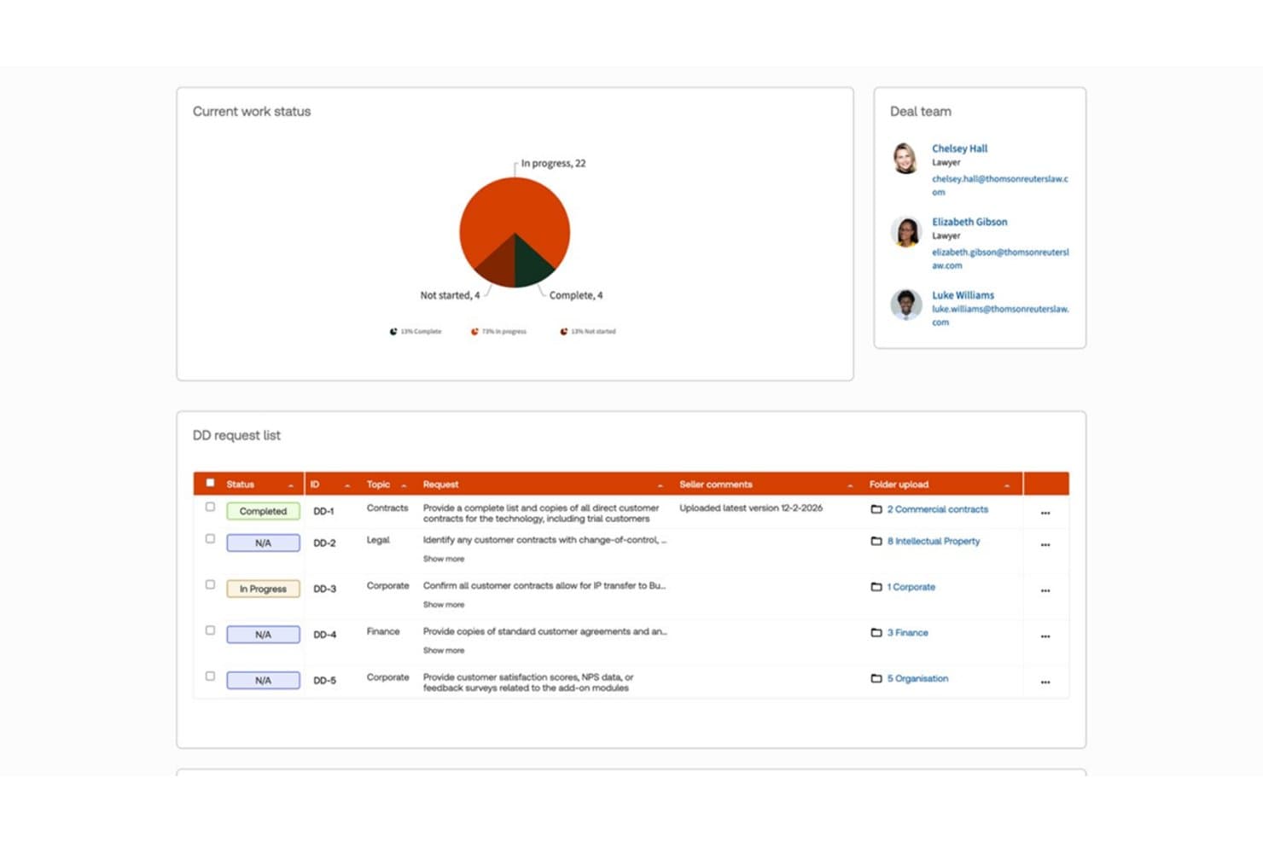The image size is (1263, 842).
Task: Click Luke Williams's profile photo
Action: click(905, 305)
